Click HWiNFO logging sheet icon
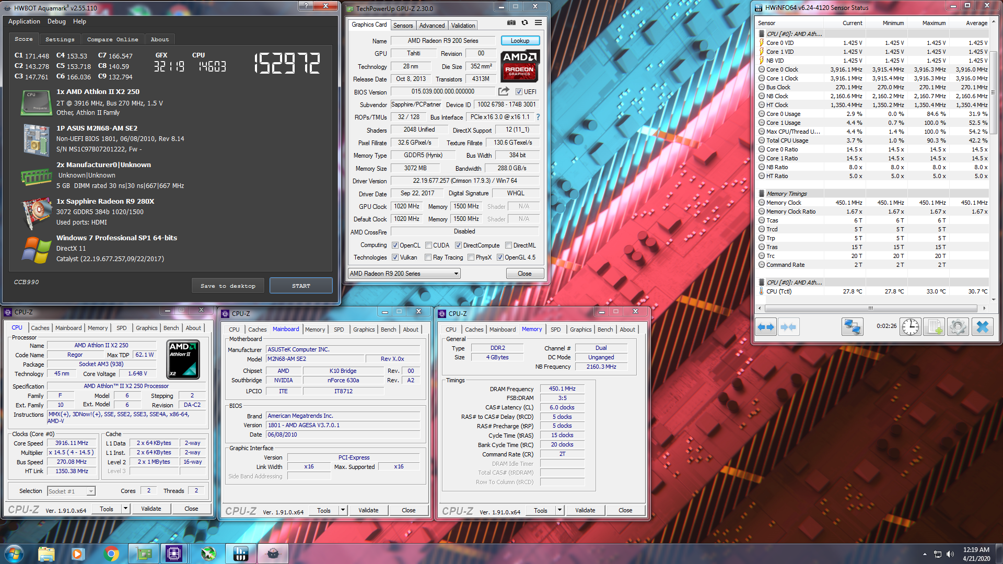This screenshot has width=1003, height=564. coord(934,327)
